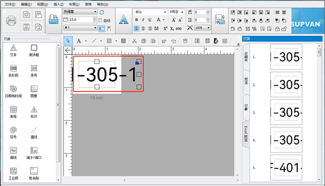Viewport: 325px width, 186px height.
Task: Choose the Date and Time (日期和时间) object
Action: 13,91
